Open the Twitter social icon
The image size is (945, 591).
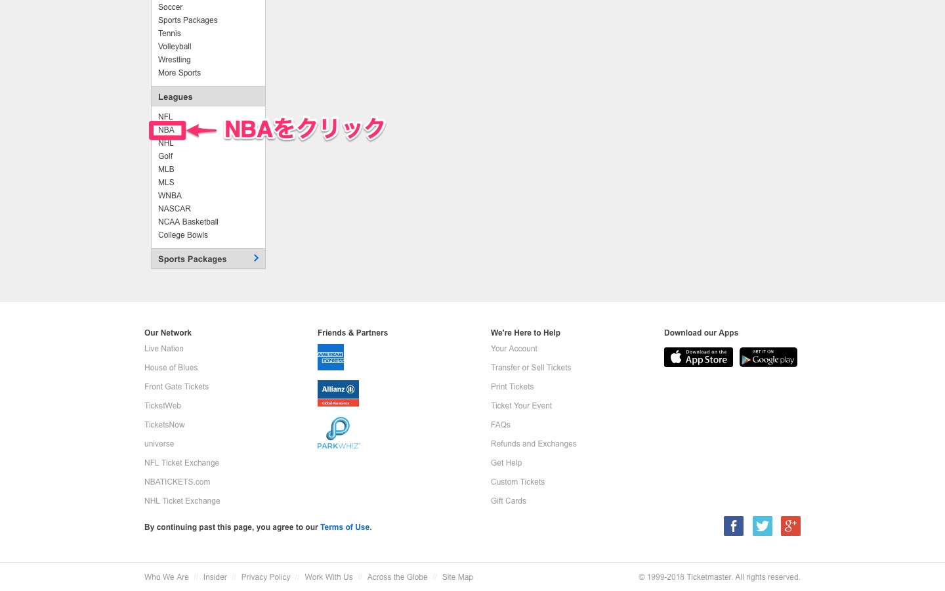pyautogui.click(x=763, y=526)
